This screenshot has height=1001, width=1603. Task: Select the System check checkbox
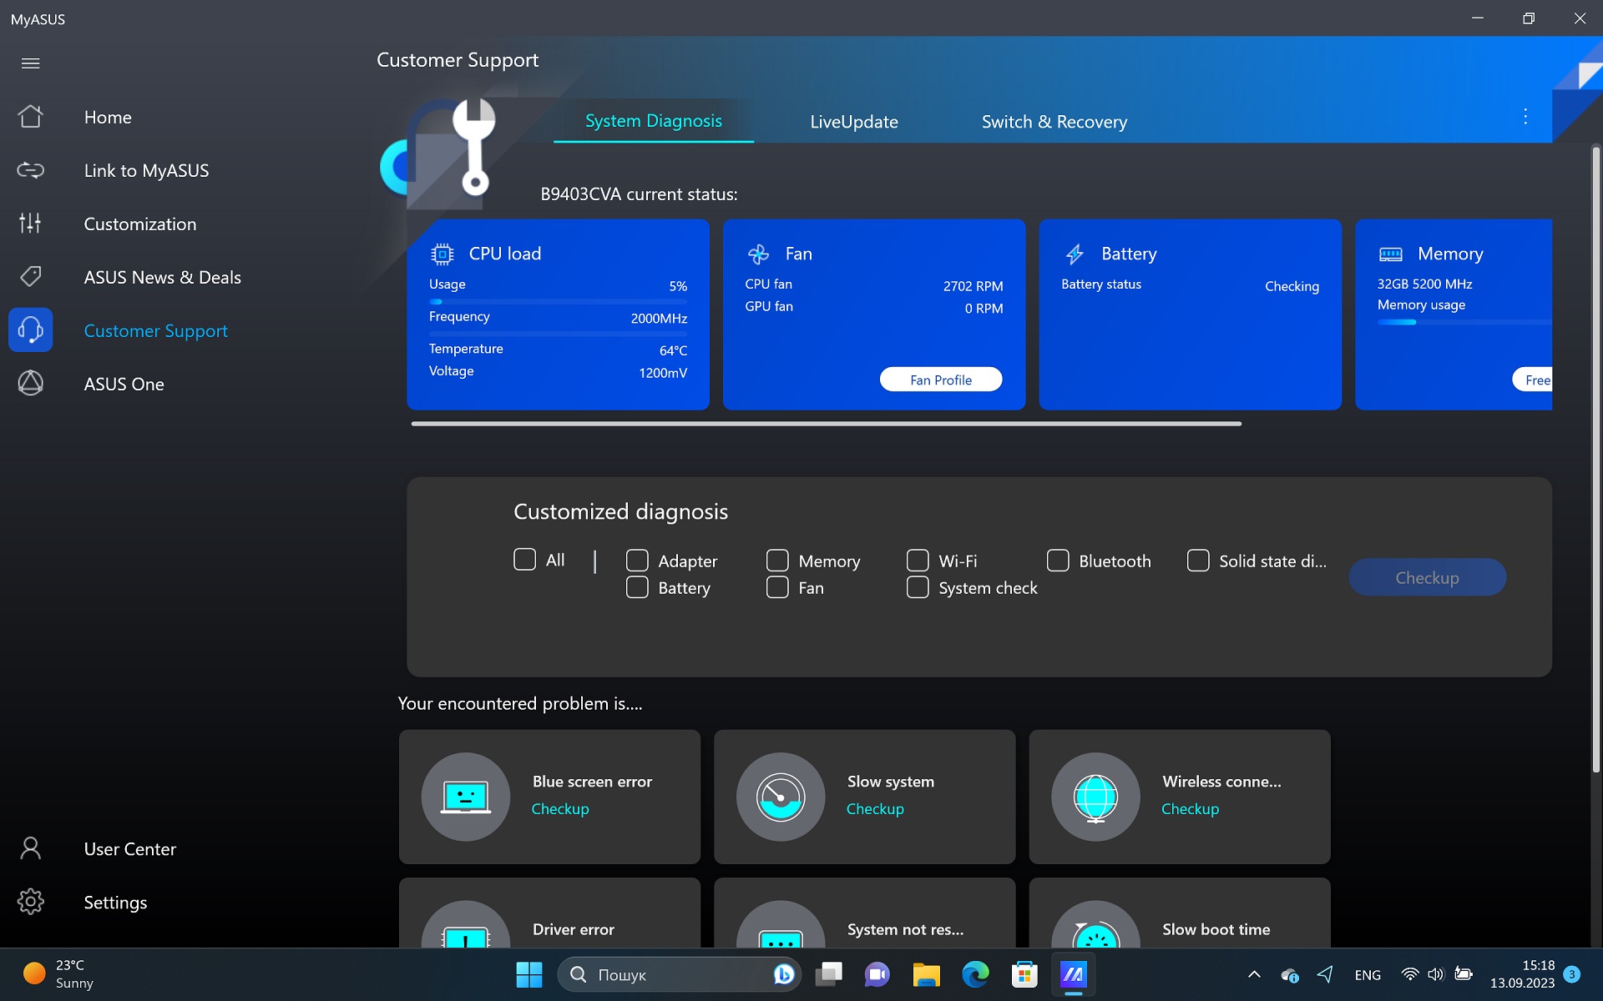[x=918, y=587]
